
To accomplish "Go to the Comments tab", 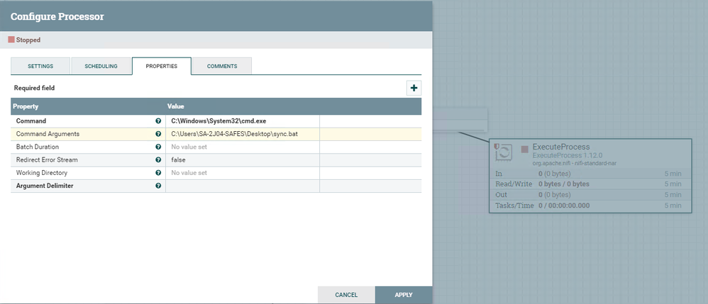I will (222, 66).
